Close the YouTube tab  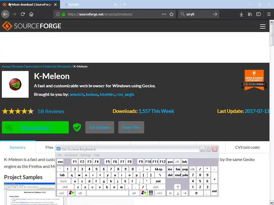[x=116, y=5]
